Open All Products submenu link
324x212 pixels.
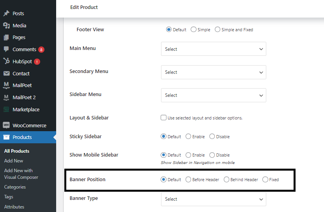(x=17, y=151)
